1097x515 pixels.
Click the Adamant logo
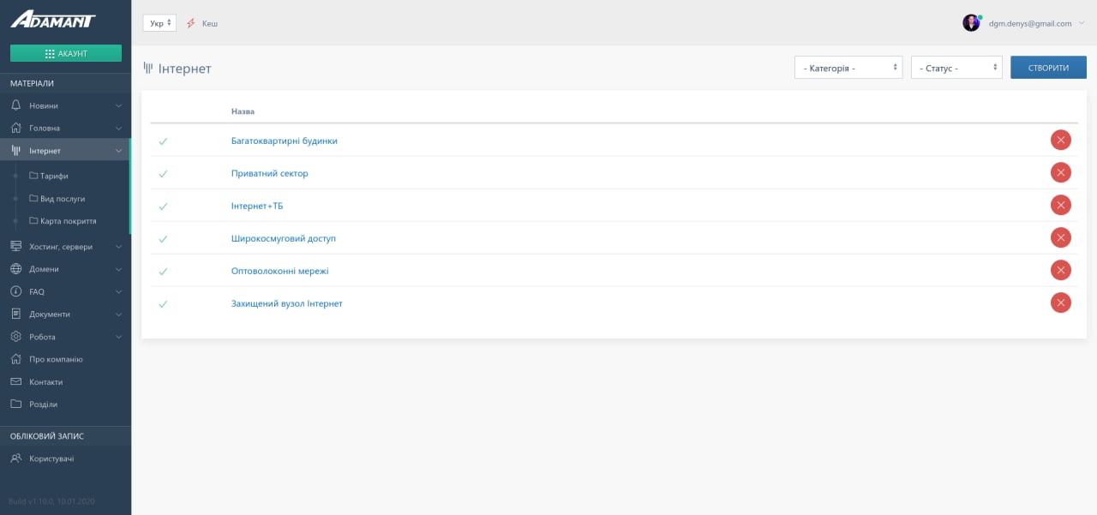[x=53, y=20]
